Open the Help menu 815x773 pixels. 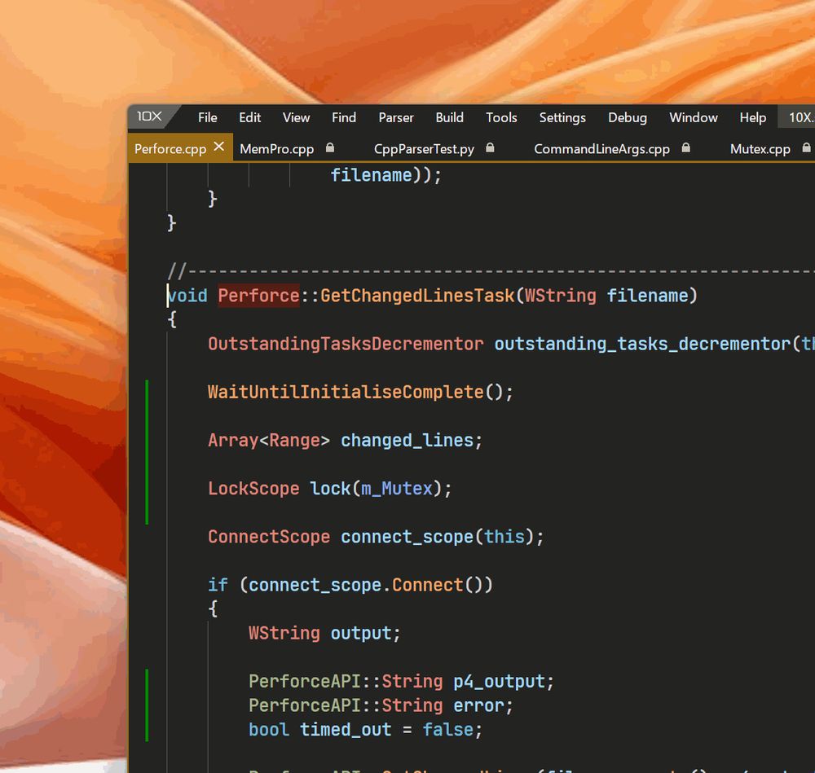pyautogui.click(x=752, y=117)
